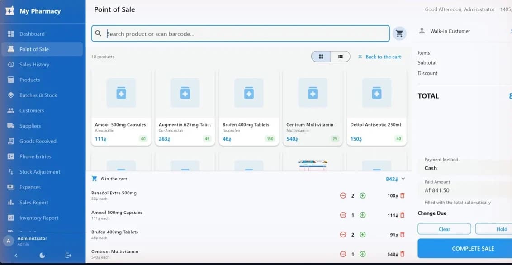Click Back to the cart link
Screen dimensions: 512x265
coord(379,57)
